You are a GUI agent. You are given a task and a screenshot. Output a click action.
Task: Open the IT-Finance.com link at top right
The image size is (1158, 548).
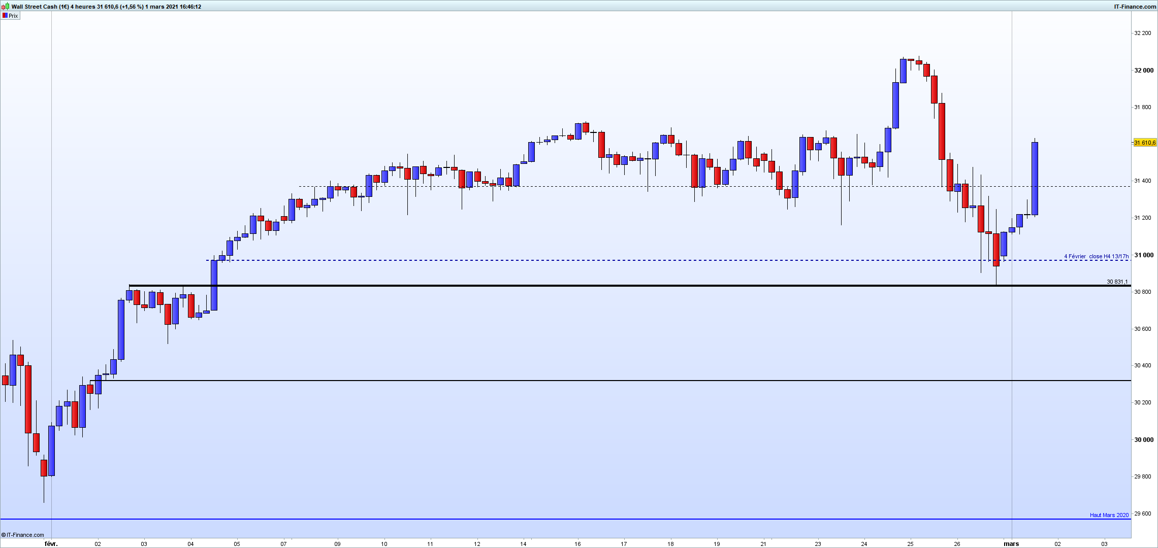click(1135, 7)
